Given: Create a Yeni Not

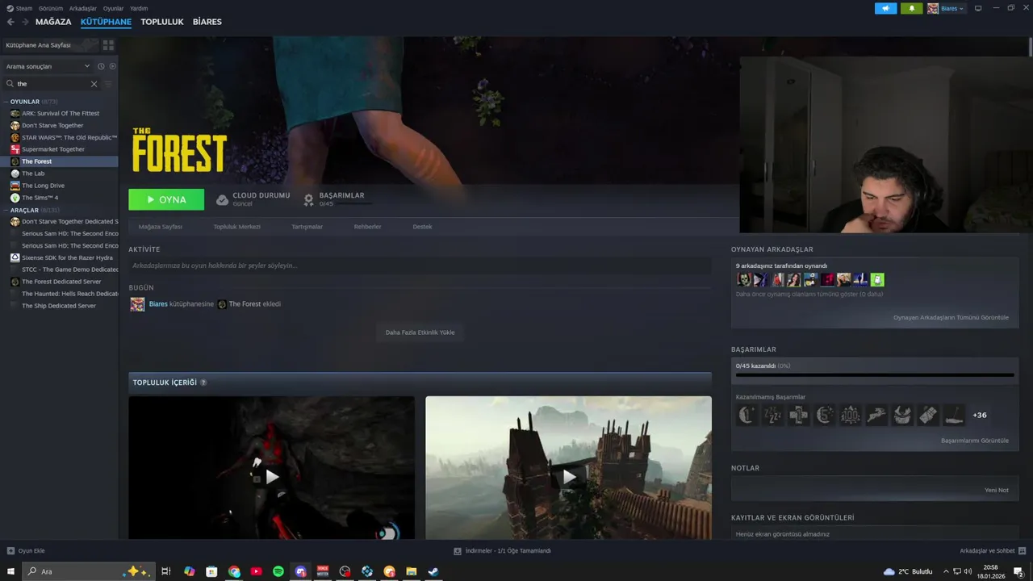Looking at the screenshot, I should [997, 490].
